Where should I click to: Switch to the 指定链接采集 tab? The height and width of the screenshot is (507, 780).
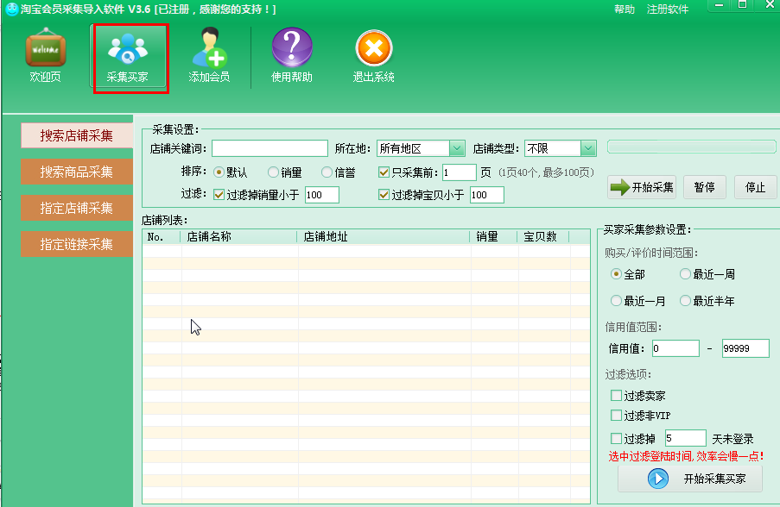[77, 244]
